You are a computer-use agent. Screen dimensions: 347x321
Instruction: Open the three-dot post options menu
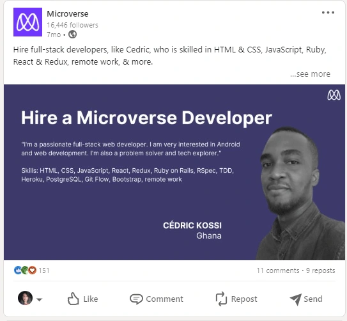[328, 13]
